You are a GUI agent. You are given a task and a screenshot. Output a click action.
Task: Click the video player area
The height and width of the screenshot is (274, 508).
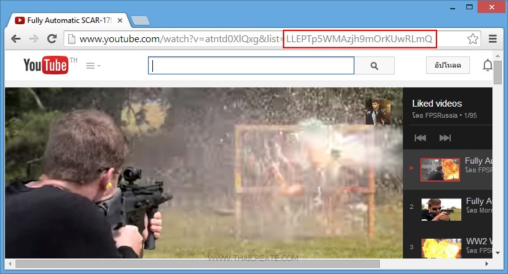(204, 173)
